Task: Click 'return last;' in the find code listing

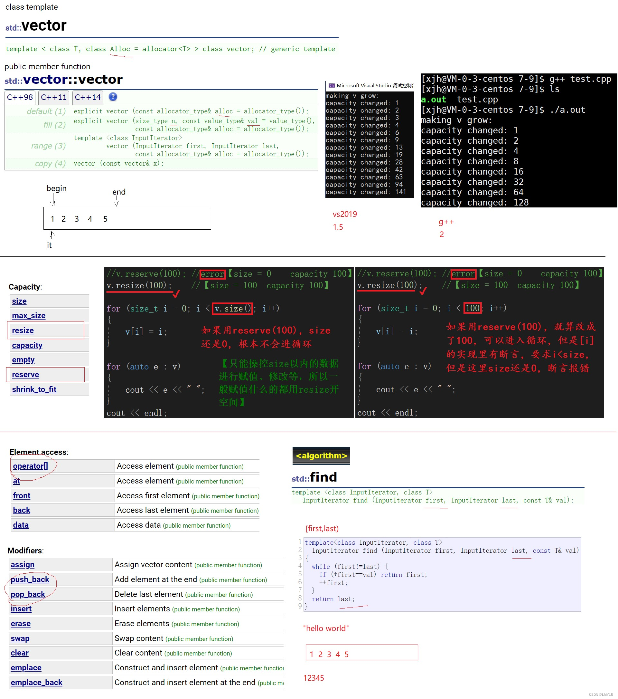Action: click(x=333, y=599)
